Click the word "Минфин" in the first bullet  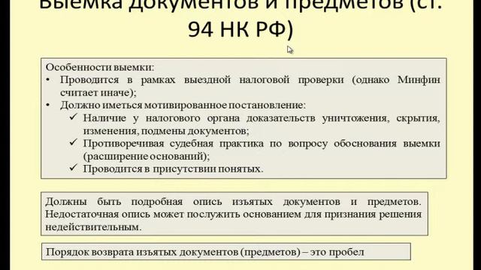point(419,80)
